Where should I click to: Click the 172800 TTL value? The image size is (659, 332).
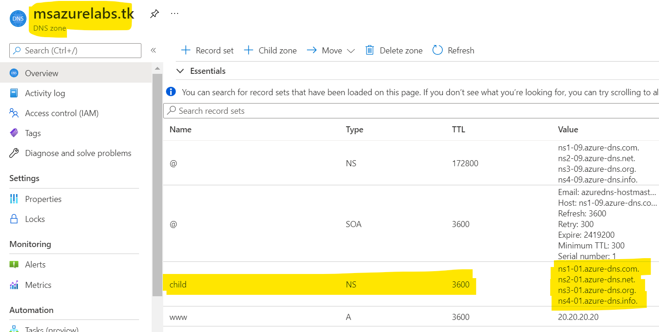[x=465, y=163]
